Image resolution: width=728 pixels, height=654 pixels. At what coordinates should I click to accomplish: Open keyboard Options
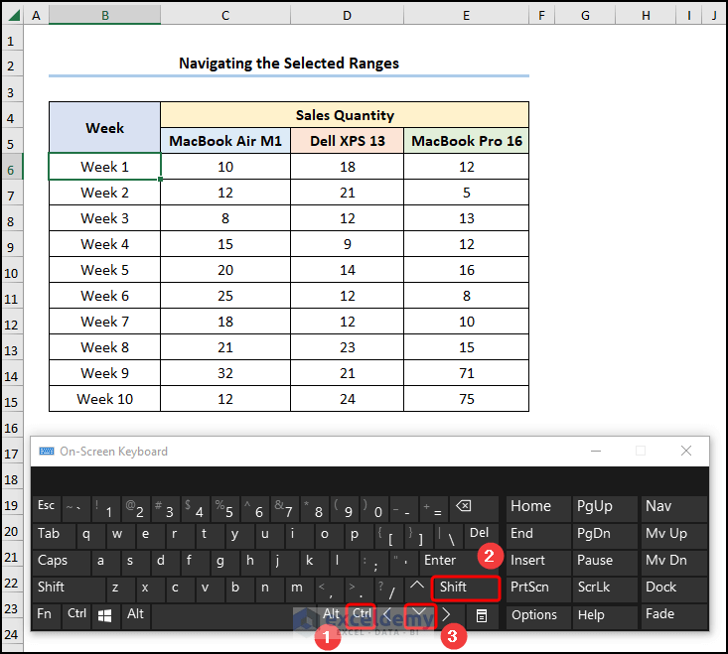[538, 615]
